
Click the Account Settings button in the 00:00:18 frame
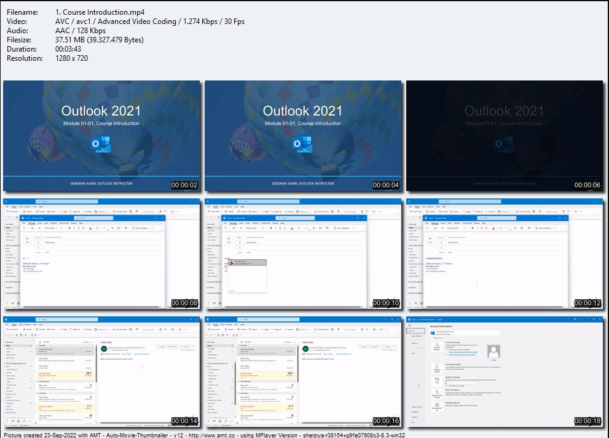[437, 346]
